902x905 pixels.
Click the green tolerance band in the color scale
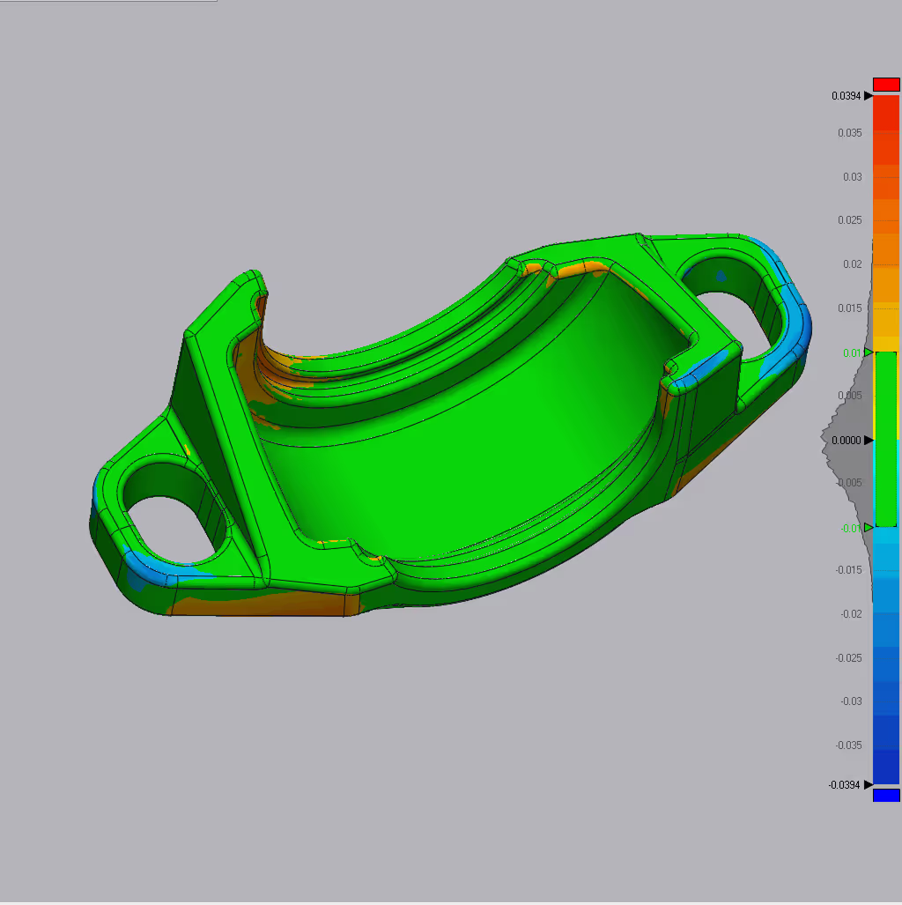(886, 439)
